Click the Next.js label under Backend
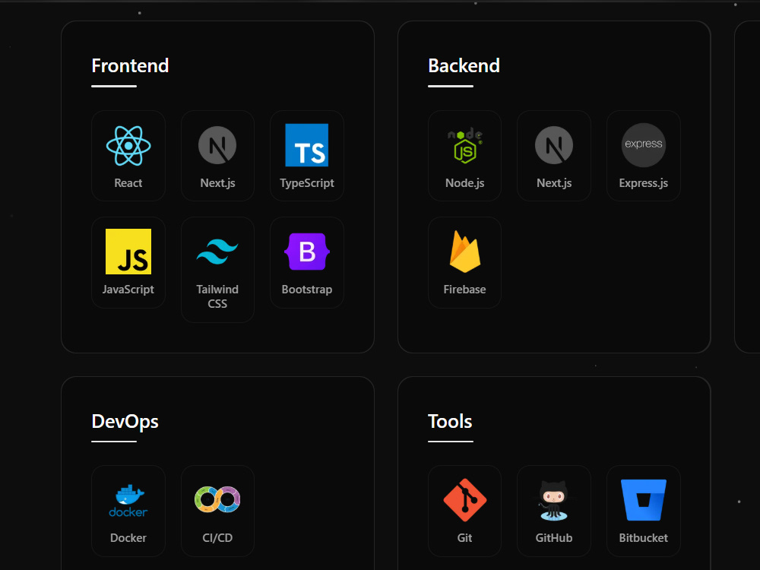Viewport: 760px width, 570px height. (554, 183)
